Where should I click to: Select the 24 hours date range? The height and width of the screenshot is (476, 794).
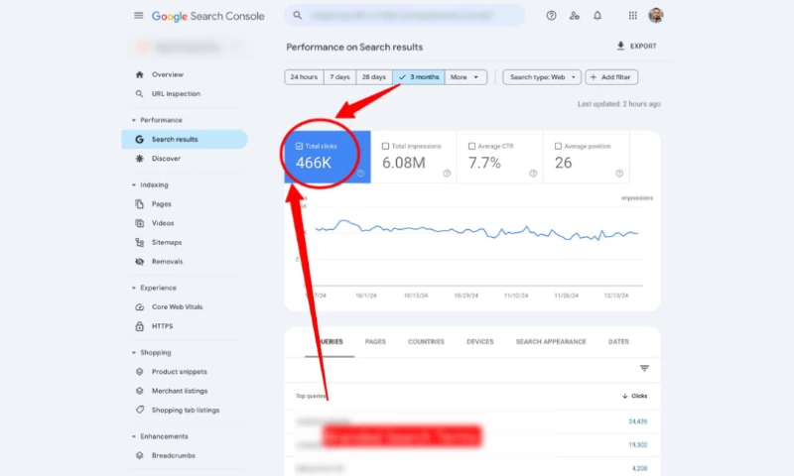(x=304, y=77)
